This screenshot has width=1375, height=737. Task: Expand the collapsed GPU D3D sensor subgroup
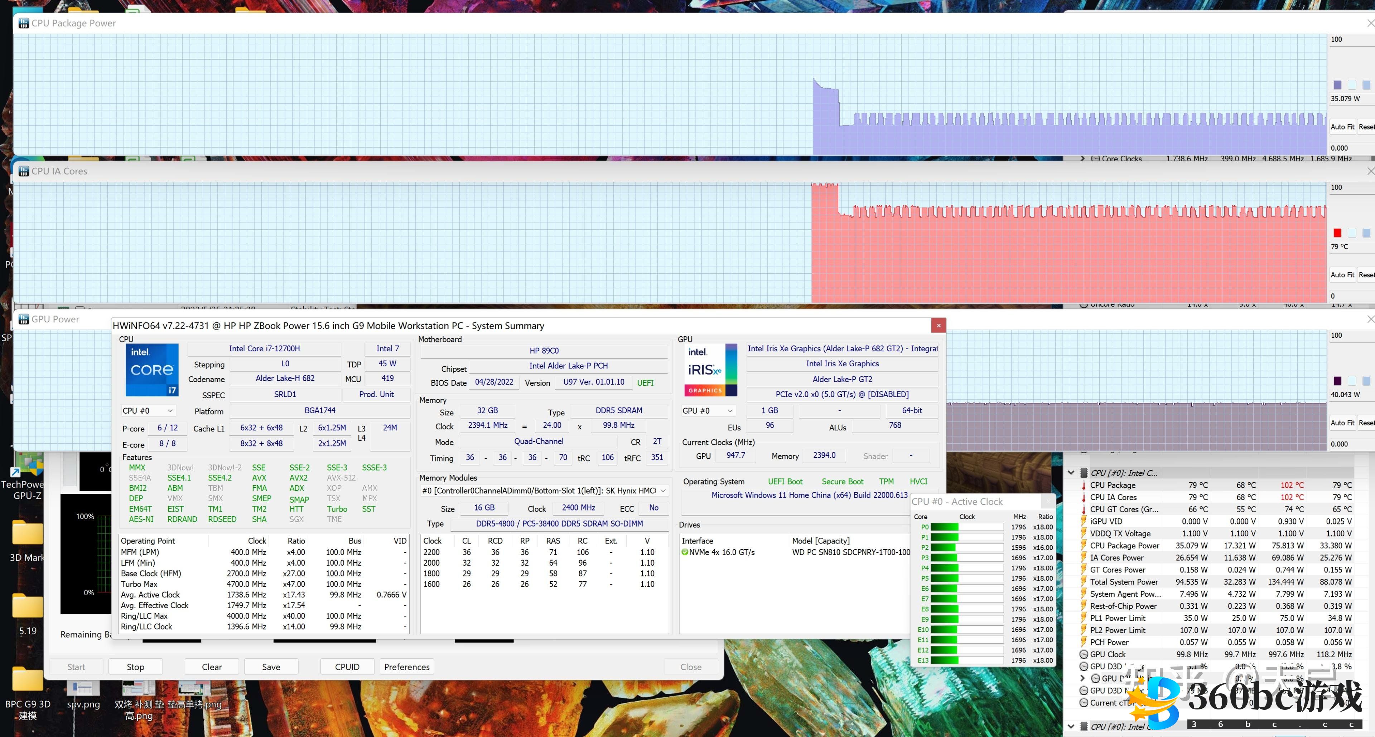point(1082,678)
